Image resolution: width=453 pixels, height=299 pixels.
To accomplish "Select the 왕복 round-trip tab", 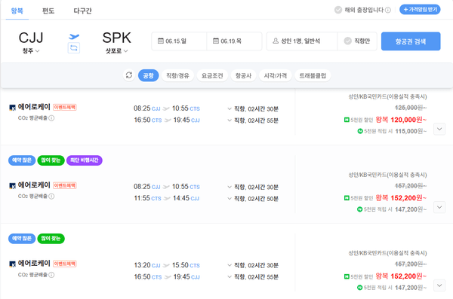I will [x=17, y=11].
